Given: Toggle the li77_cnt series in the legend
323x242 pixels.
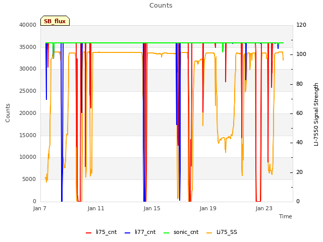Looking at the screenshot, I should (140, 232).
